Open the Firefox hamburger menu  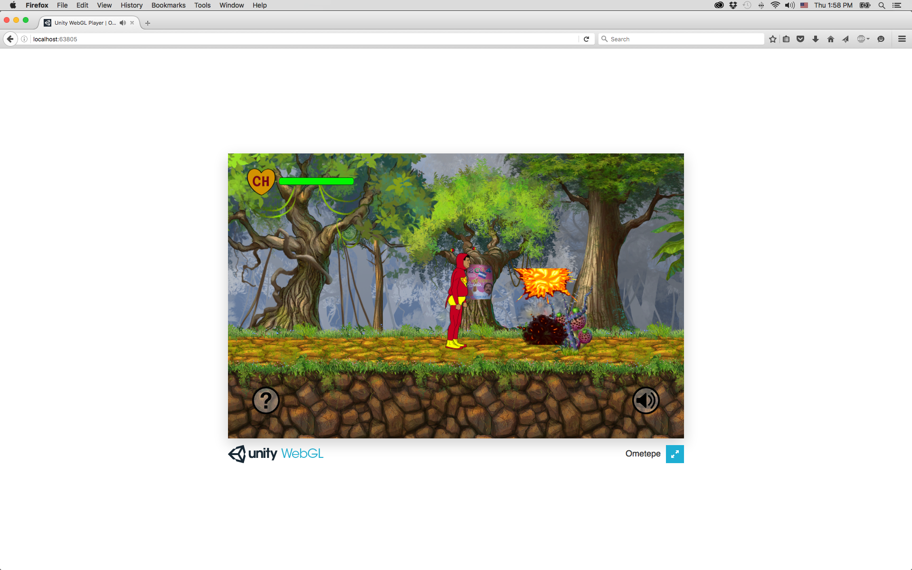[902, 39]
